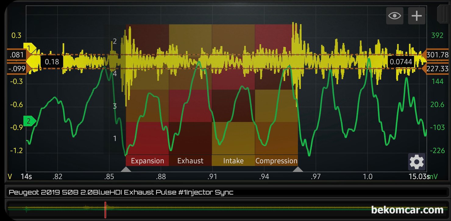Click cylinder row number 4 in overlay
The image size is (451, 221).
click(x=115, y=74)
